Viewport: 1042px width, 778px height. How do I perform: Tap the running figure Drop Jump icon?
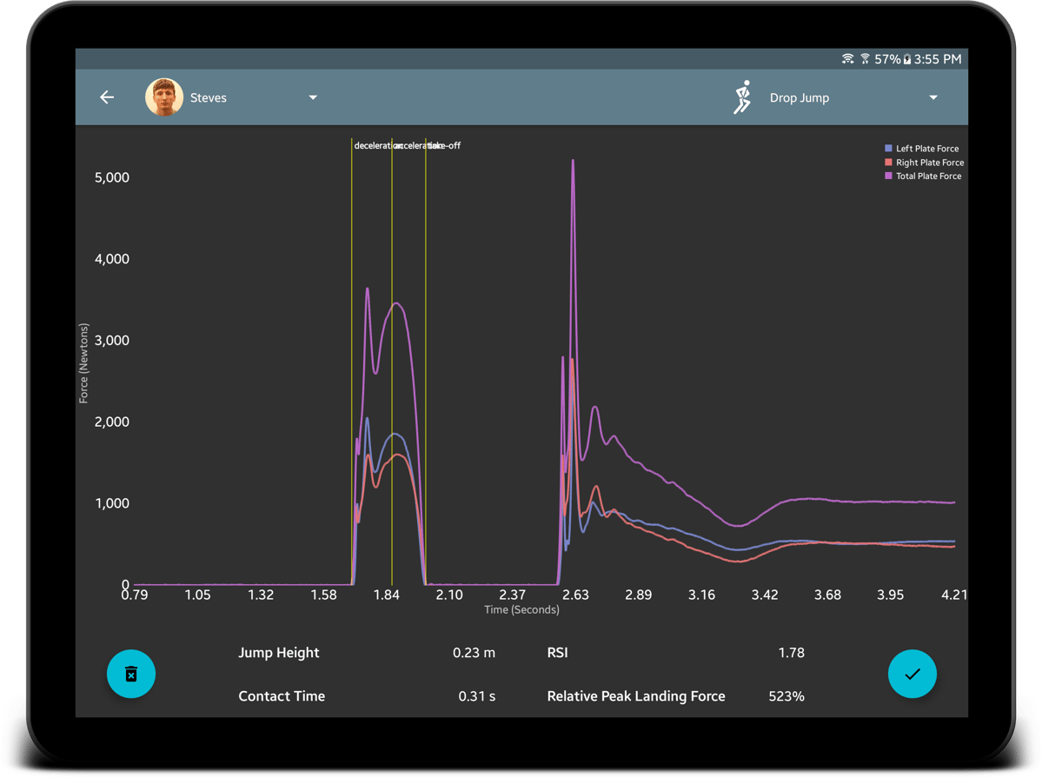click(741, 97)
